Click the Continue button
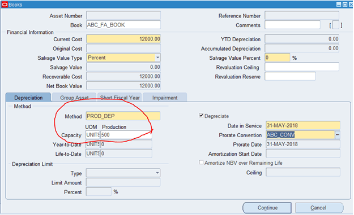Image resolution: width=354 pixels, height=215 pixels. (267, 208)
